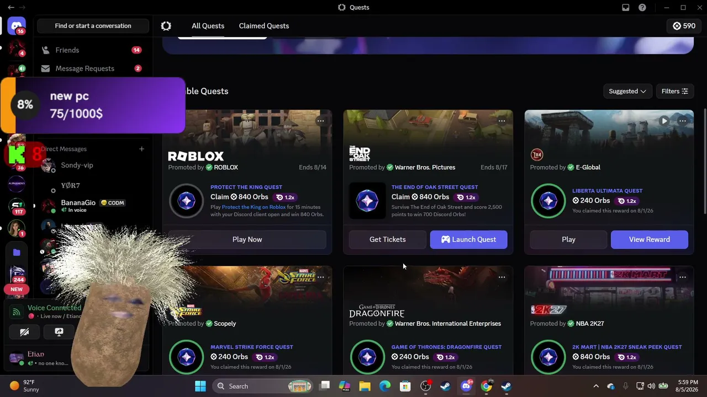Open more options on Game of Thrones Dragonfire card
Viewport: 707px width, 397px height.
point(502,277)
